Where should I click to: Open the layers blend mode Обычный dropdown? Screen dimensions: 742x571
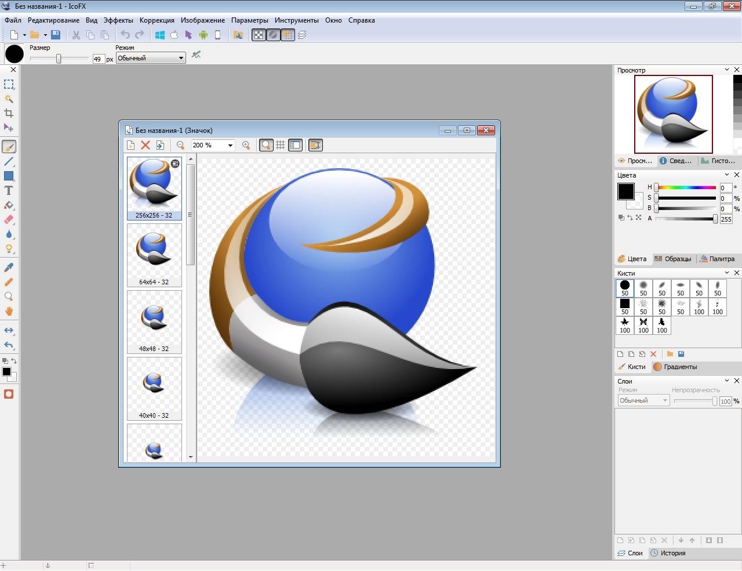pos(643,400)
